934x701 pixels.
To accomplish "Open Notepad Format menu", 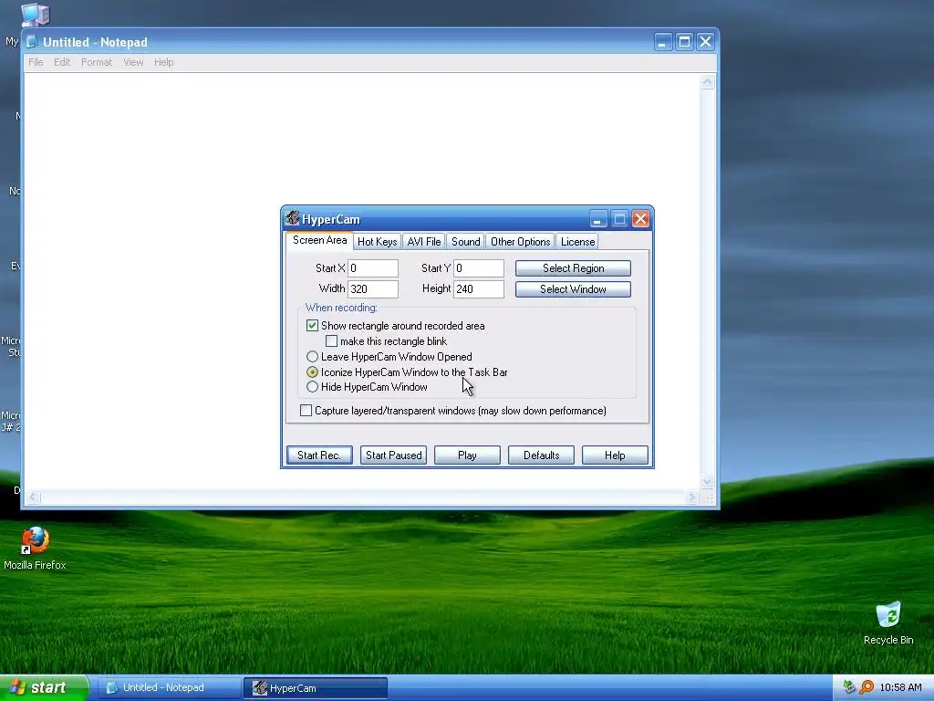I will (97, 62).
